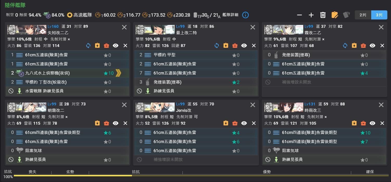Click the info icon next to 艦隊詳細
This screenshot has height=182, width=391.
coord(245,15)
